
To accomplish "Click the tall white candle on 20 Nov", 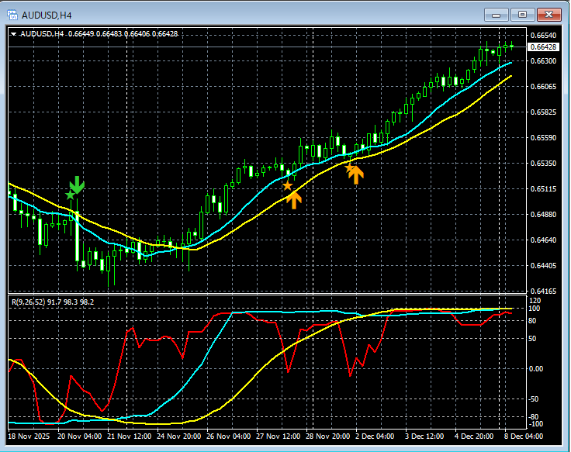I will pyautogui.click(x=77, y=238).
